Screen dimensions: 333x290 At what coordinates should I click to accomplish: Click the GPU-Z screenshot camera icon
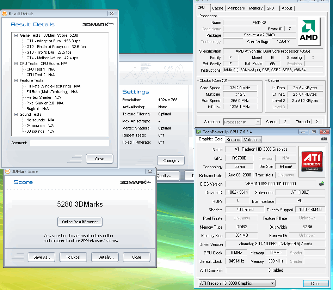324,139
